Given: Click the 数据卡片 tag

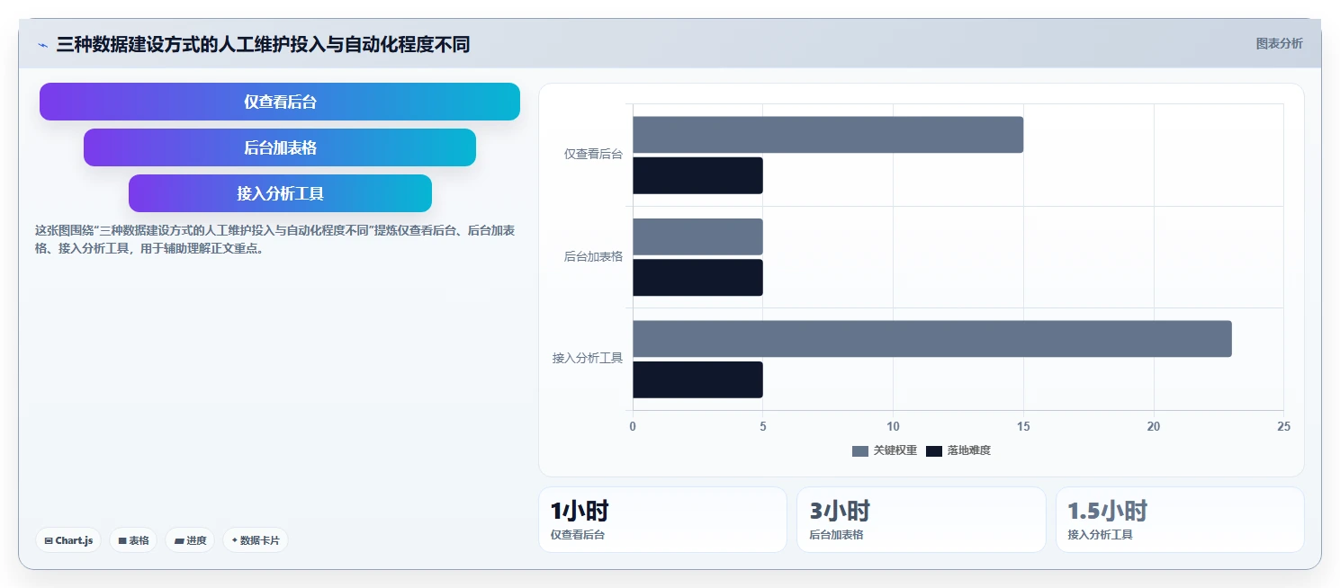Looking at the screenshot, I should pyautogui.click(x=256, y=540).
